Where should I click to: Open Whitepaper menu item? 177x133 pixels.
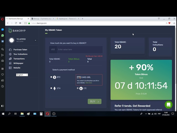(x=18, y=63)
